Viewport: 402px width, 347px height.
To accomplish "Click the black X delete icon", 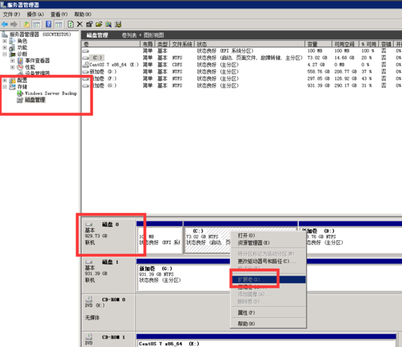I will (x=80, y=24).
